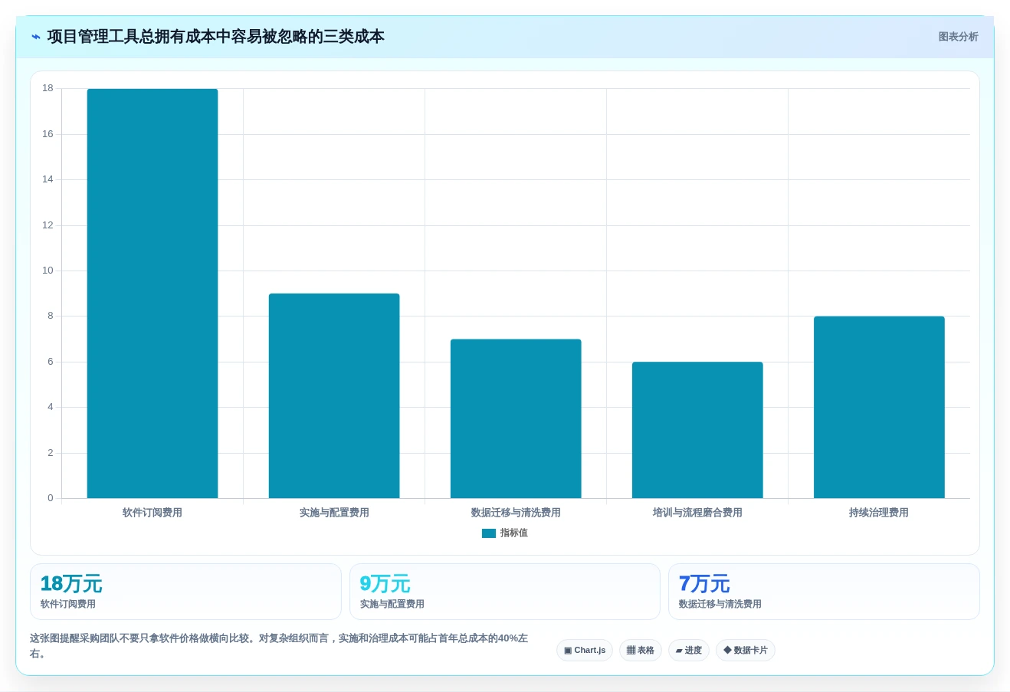This screenshot has width=1010, height=692.
Task: Click the x-axis label 持续治理费用
Action: [879, 513]
